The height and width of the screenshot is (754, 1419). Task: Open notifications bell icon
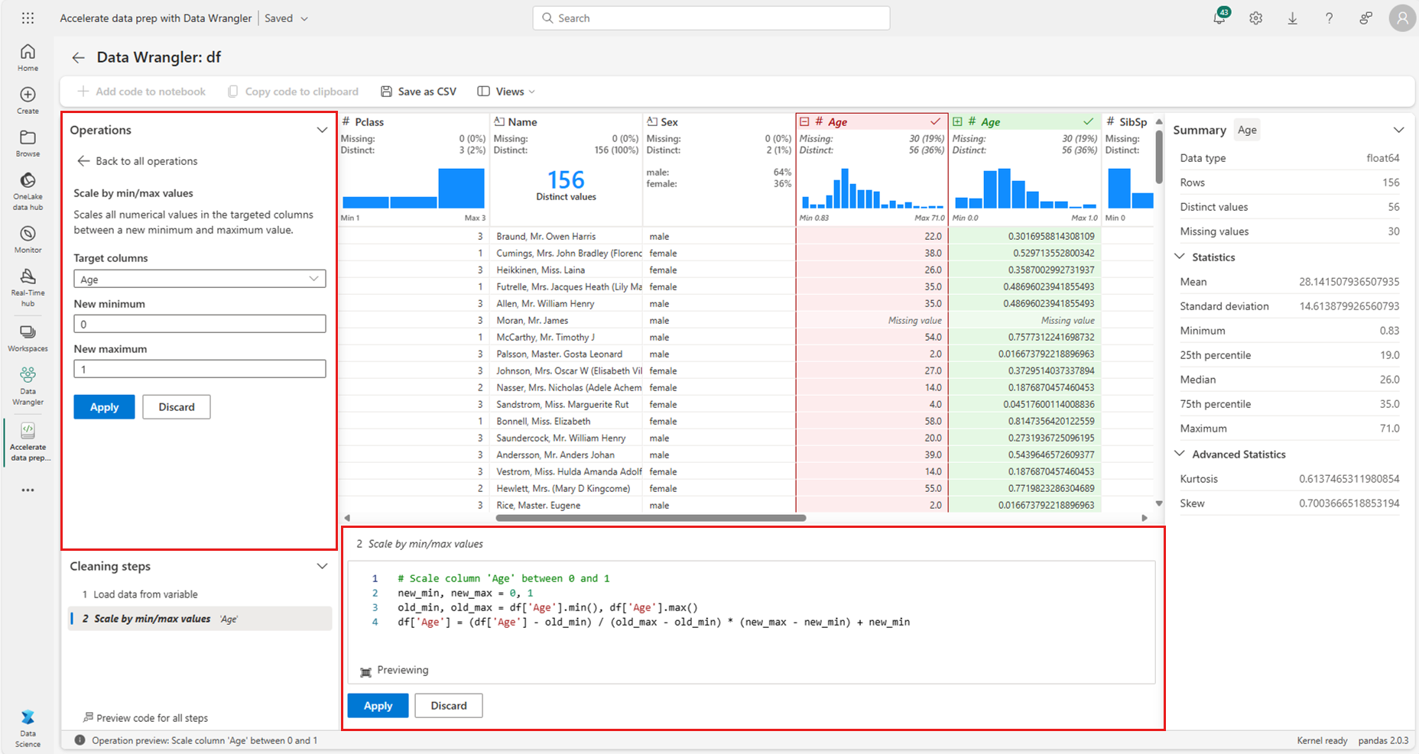coord(1219,18)
